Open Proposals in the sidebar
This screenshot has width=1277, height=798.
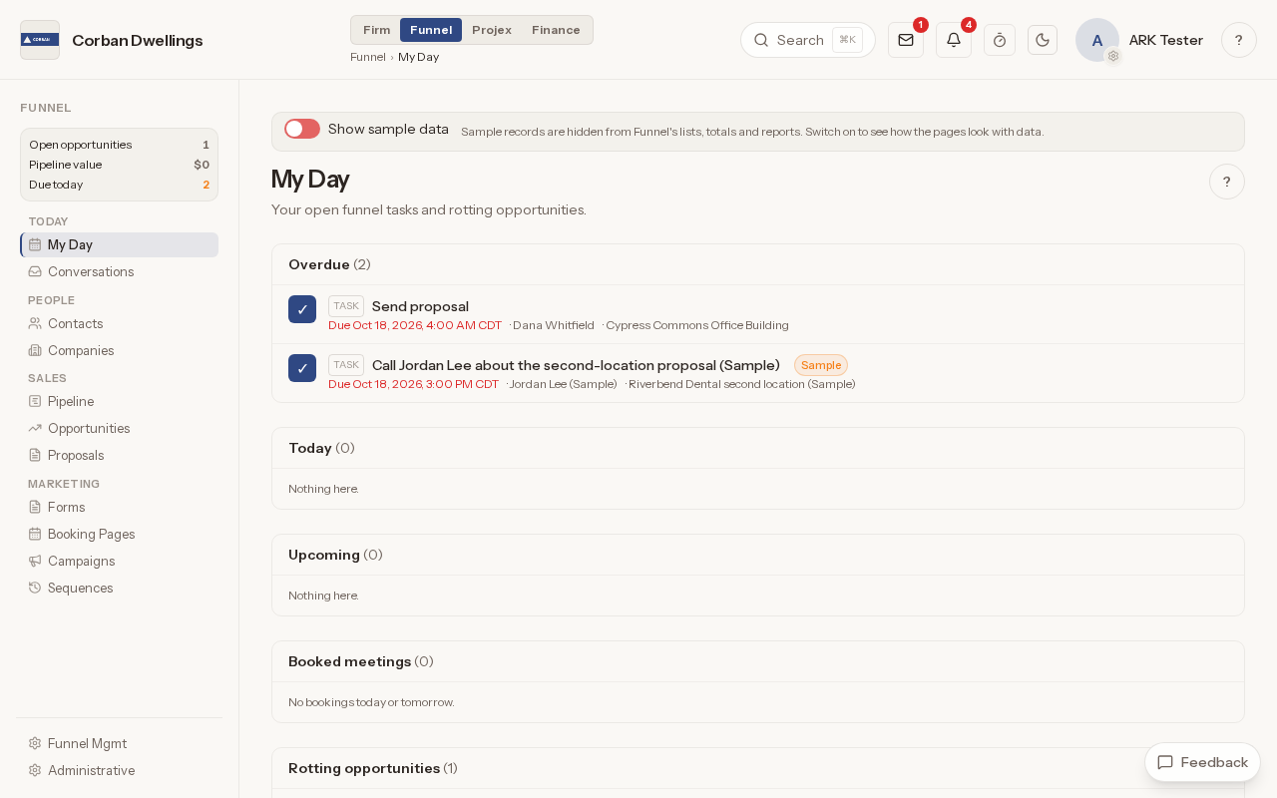(119, 455)
